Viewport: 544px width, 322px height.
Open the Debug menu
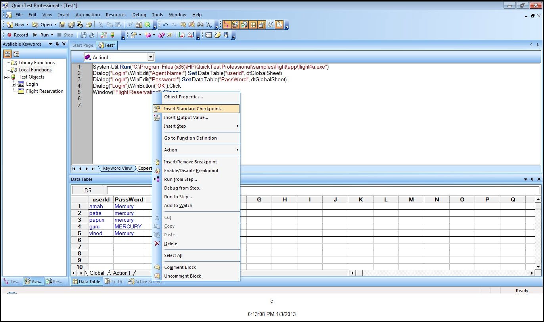click(x=139, y=15)
